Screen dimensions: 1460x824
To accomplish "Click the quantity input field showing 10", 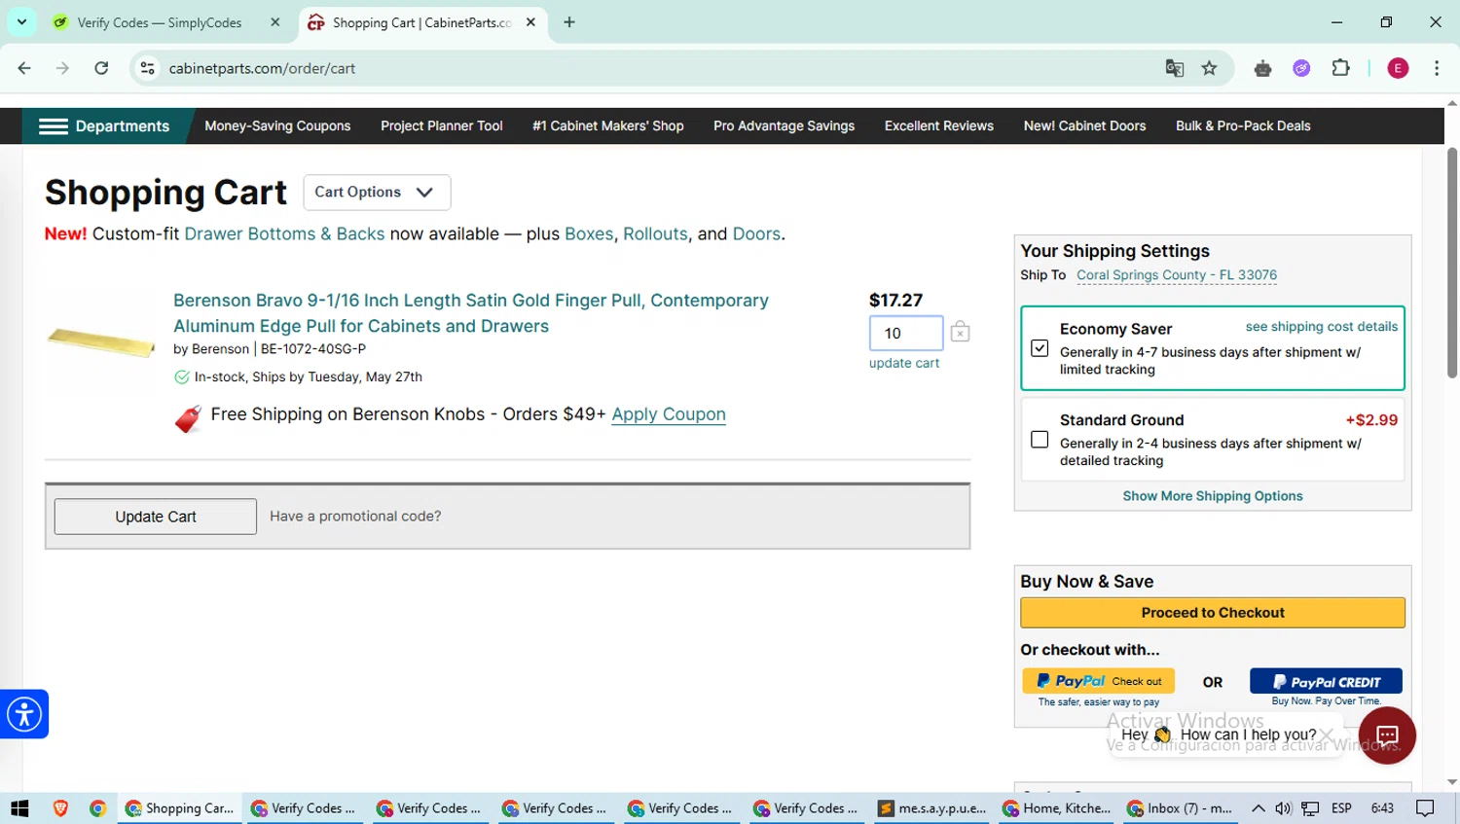I will tap(906, 333).
